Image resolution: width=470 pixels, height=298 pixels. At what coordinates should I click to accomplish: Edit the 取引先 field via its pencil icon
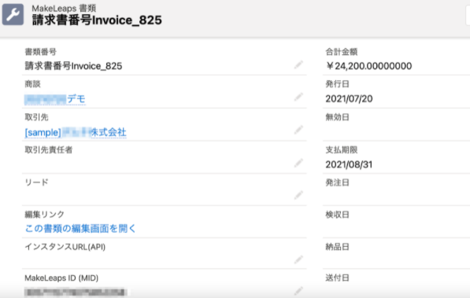(x=298, y=130)
